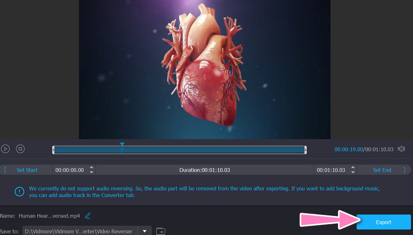Click the right trim handle on timeline

(306, 149)
